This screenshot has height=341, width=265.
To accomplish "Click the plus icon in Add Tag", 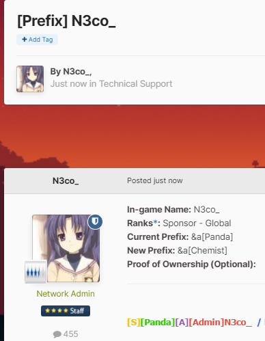I will pyautogui.click(x=25, y=40).
